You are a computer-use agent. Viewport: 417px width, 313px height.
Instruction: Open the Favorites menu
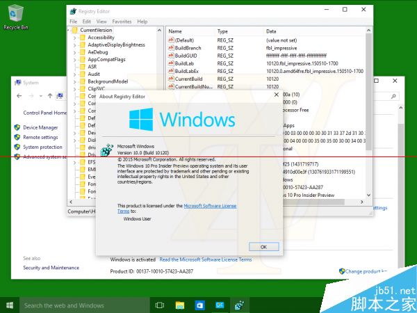tap(122, 22)
